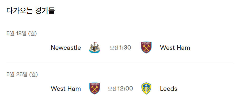Click the 12:00 kickoff time
This screenshot has width=239, height=102.
(x=125, y=88)
